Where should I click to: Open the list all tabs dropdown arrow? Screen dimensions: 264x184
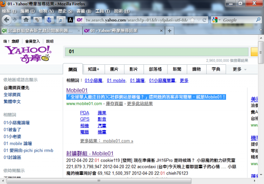[261, 30]
